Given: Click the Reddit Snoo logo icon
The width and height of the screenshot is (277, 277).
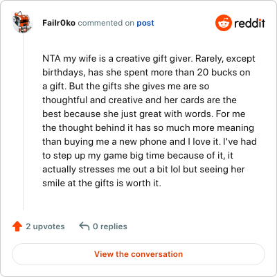Looking at the screenshot, I should (223, 23).
